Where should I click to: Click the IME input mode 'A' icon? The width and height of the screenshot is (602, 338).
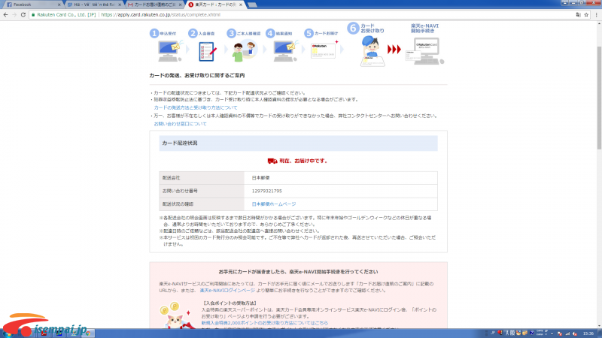click(506, 333)
